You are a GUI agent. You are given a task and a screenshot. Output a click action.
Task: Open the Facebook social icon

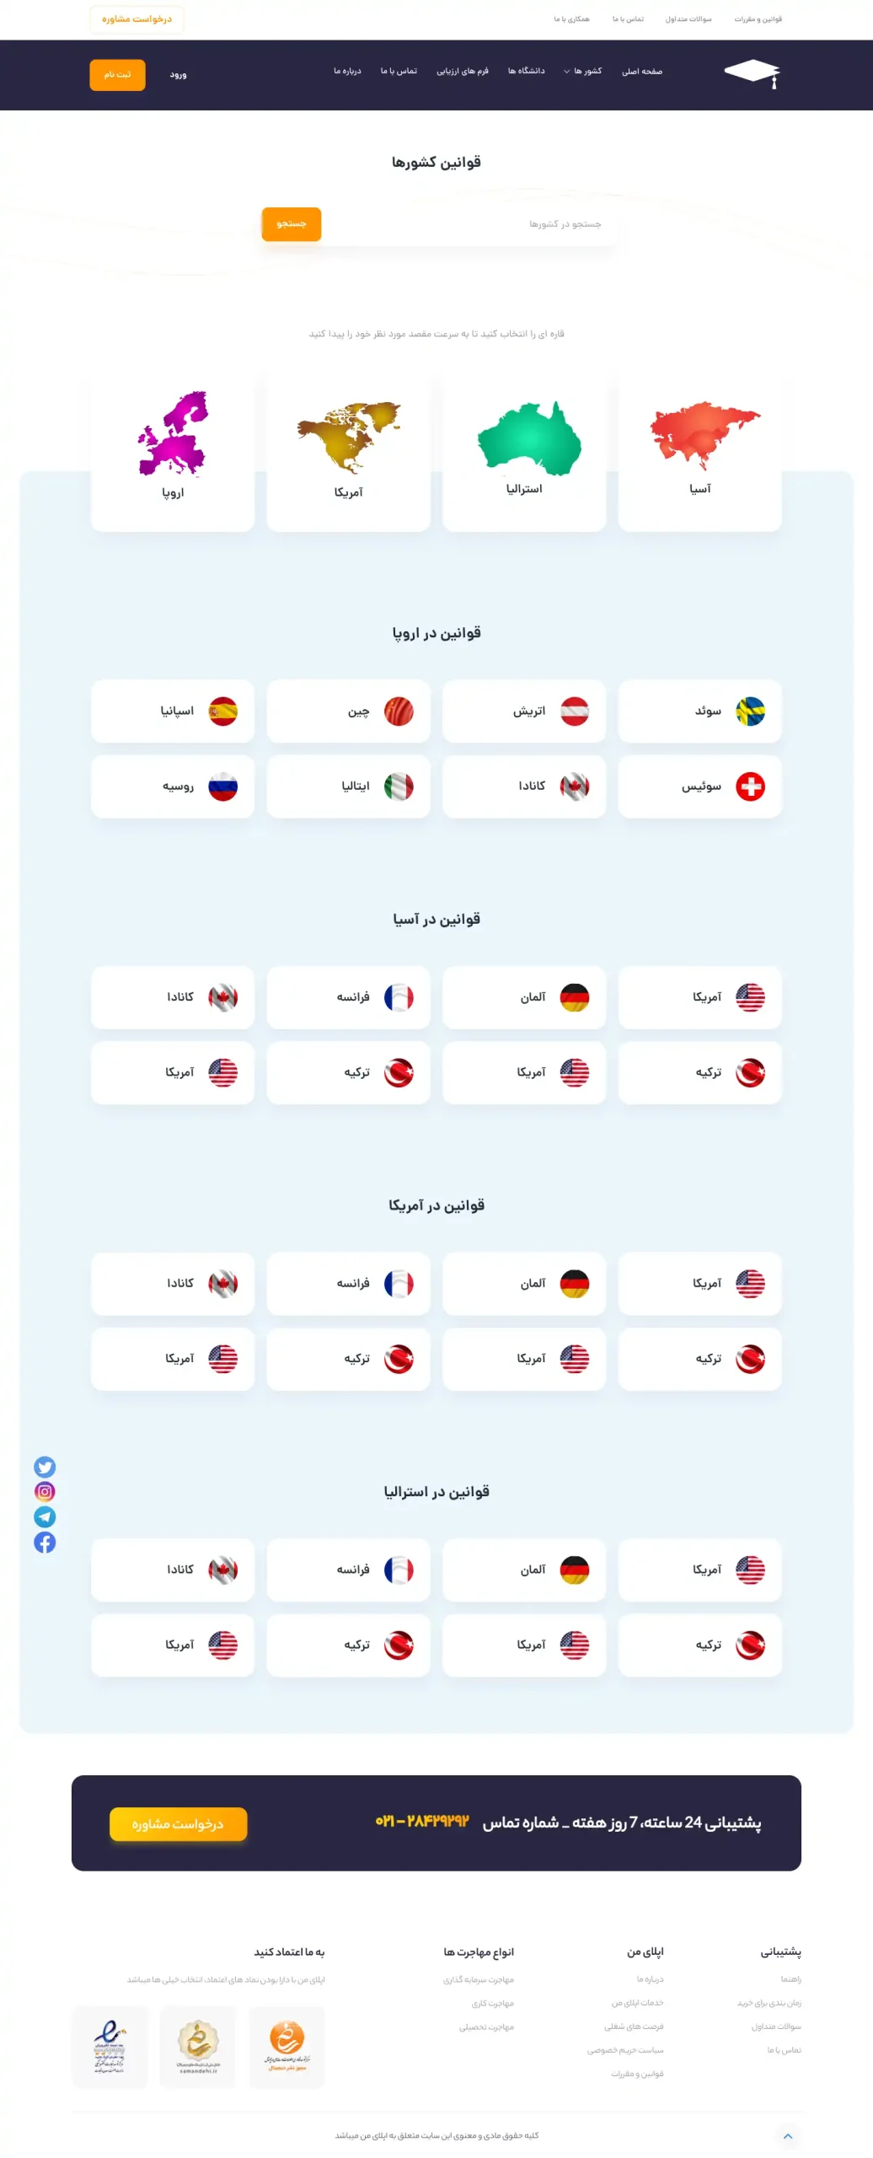(45, 1542)
